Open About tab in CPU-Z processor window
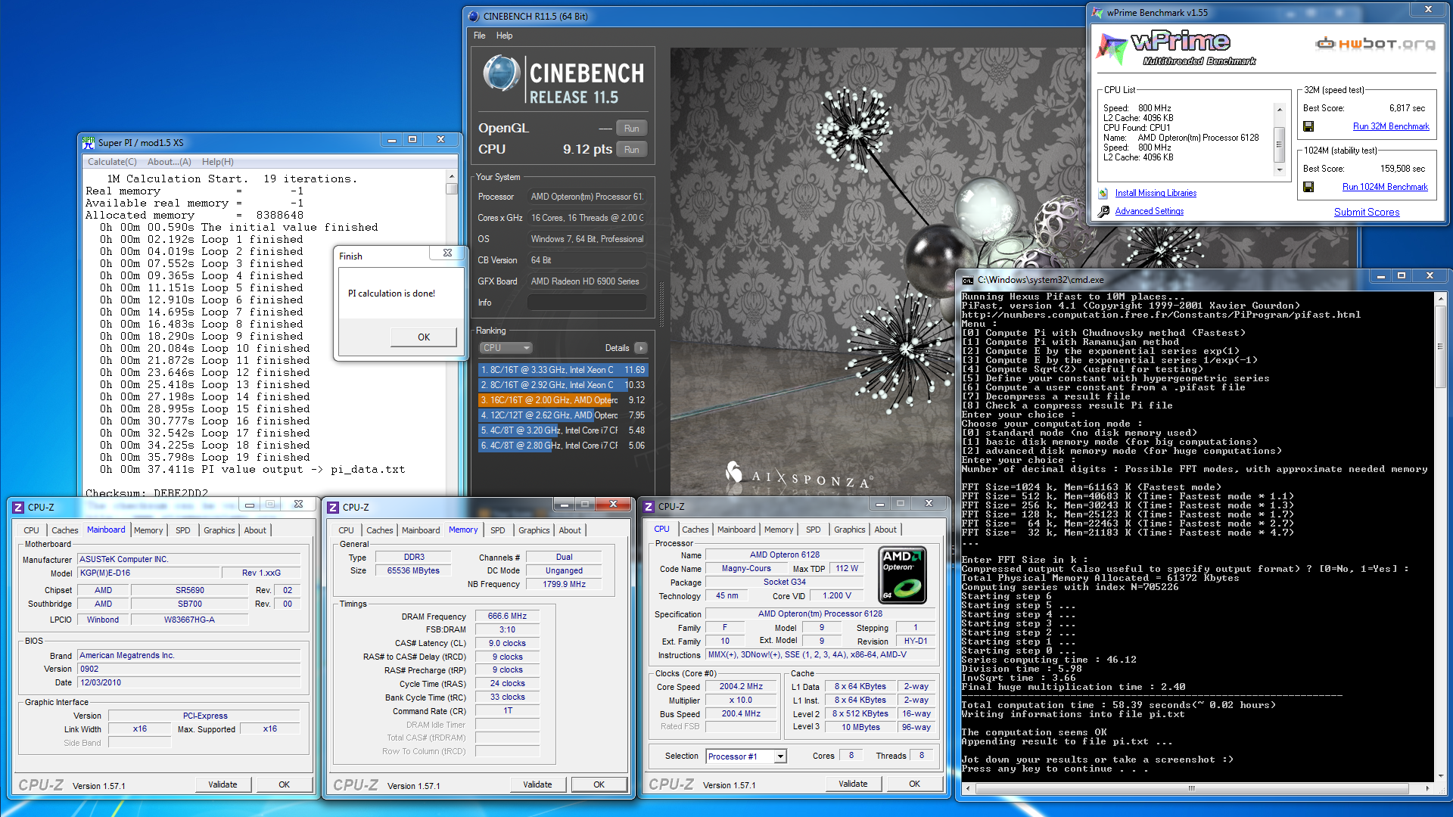This screenshot has height=817, width=1453. [x=885, y=530]
